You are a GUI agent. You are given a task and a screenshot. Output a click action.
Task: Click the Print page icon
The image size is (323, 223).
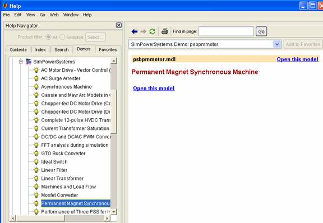pos(165,31)
